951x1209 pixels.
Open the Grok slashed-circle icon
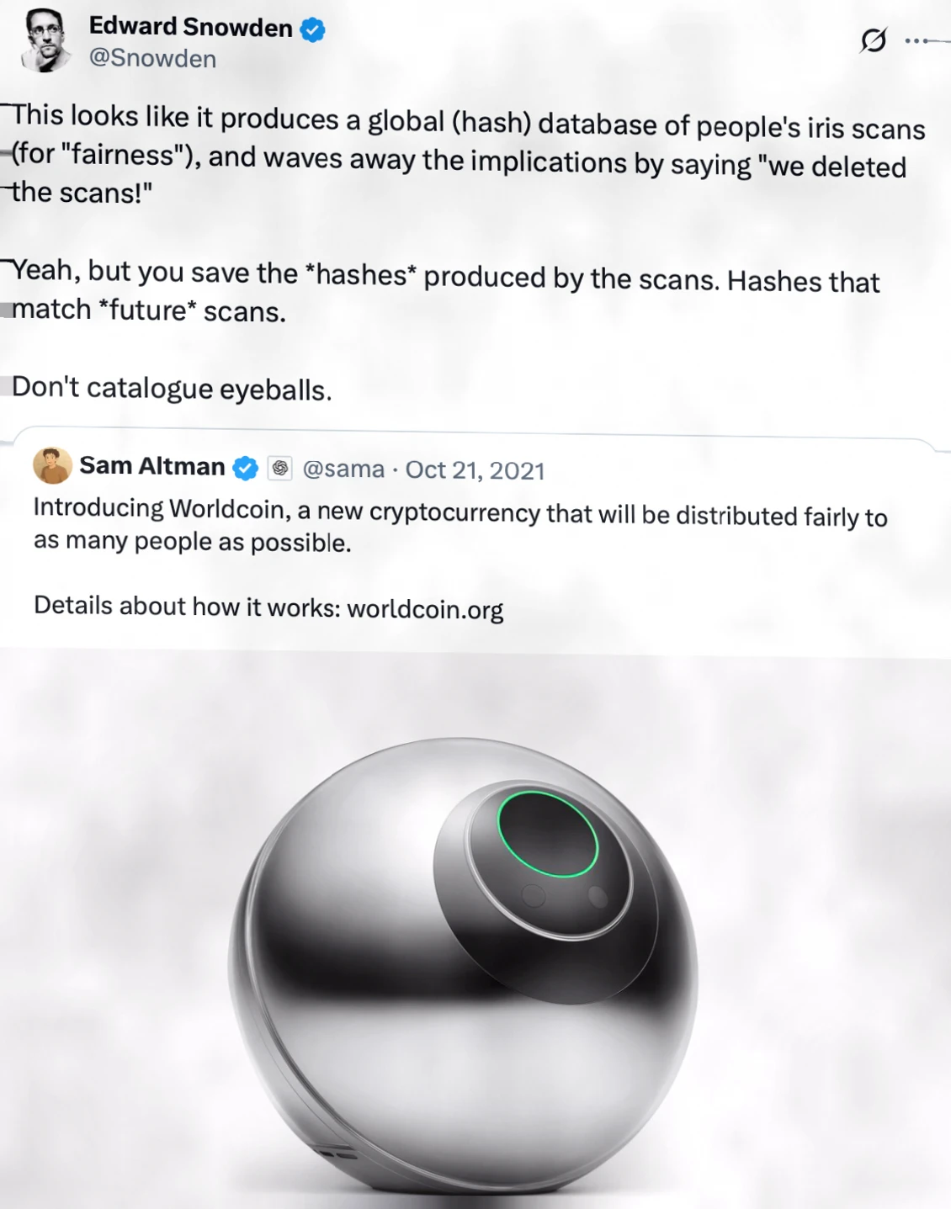pyautogui.click(x=874, y=40)
